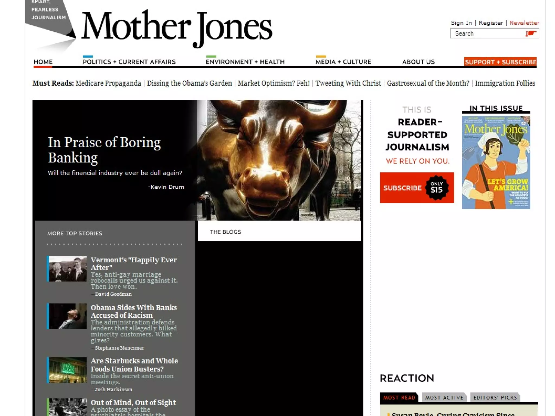Click the Wall Street bull feature image
The height and width of the screenshot is (416, 555).
click(x=279, y=160)
